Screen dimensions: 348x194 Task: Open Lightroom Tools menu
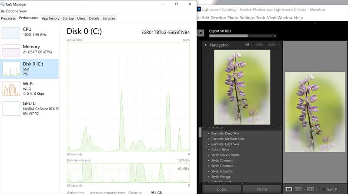tap(261, 18)
